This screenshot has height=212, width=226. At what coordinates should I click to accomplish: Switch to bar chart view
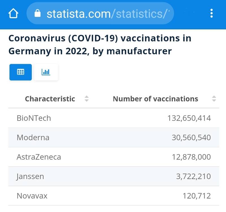(x=46, y=72)
